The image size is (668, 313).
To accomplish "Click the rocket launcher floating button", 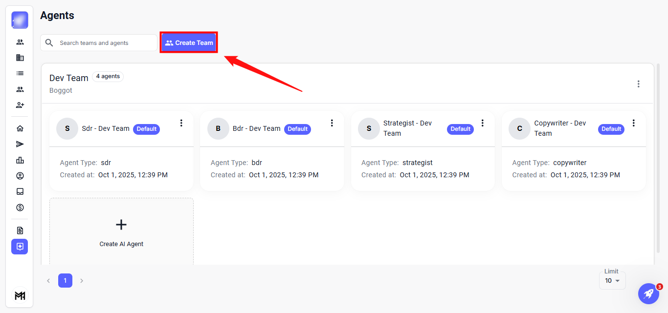I will point(648,293).
